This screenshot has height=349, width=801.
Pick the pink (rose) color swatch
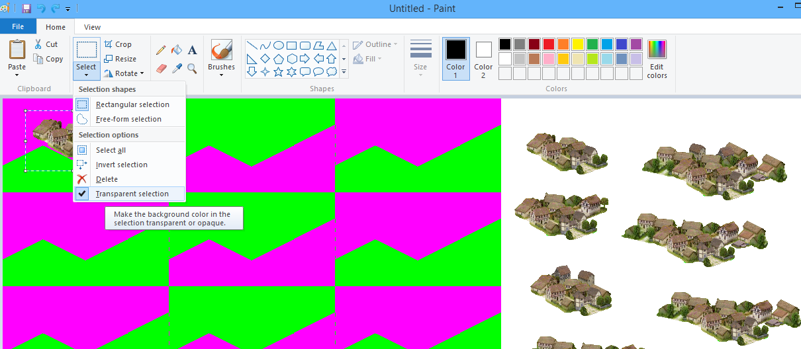pos(548,59)
